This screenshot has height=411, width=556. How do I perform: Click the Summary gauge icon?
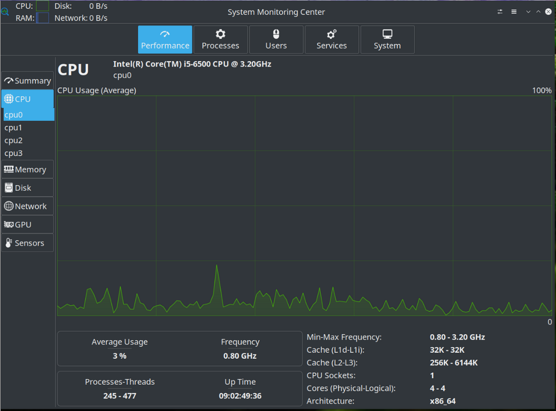click(x=8, y=81)
